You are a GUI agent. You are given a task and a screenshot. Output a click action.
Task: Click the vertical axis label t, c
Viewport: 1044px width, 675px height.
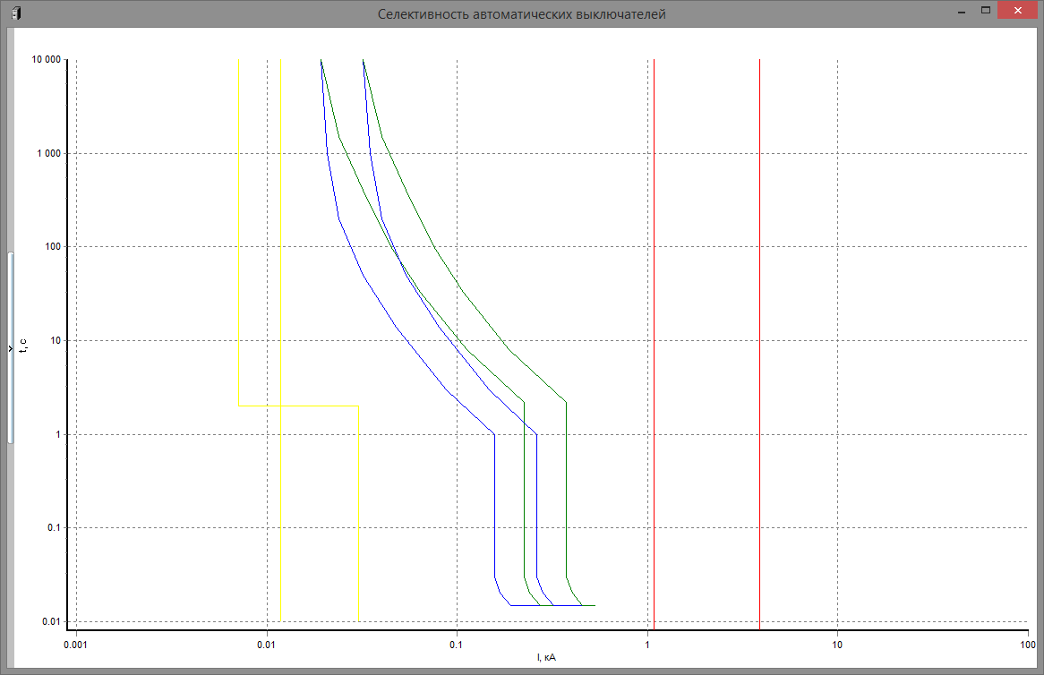point(22,345)
